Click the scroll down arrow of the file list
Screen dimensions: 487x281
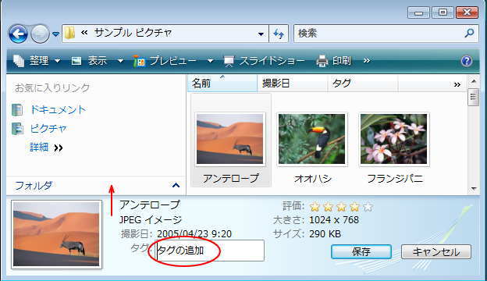click(473, 188)
